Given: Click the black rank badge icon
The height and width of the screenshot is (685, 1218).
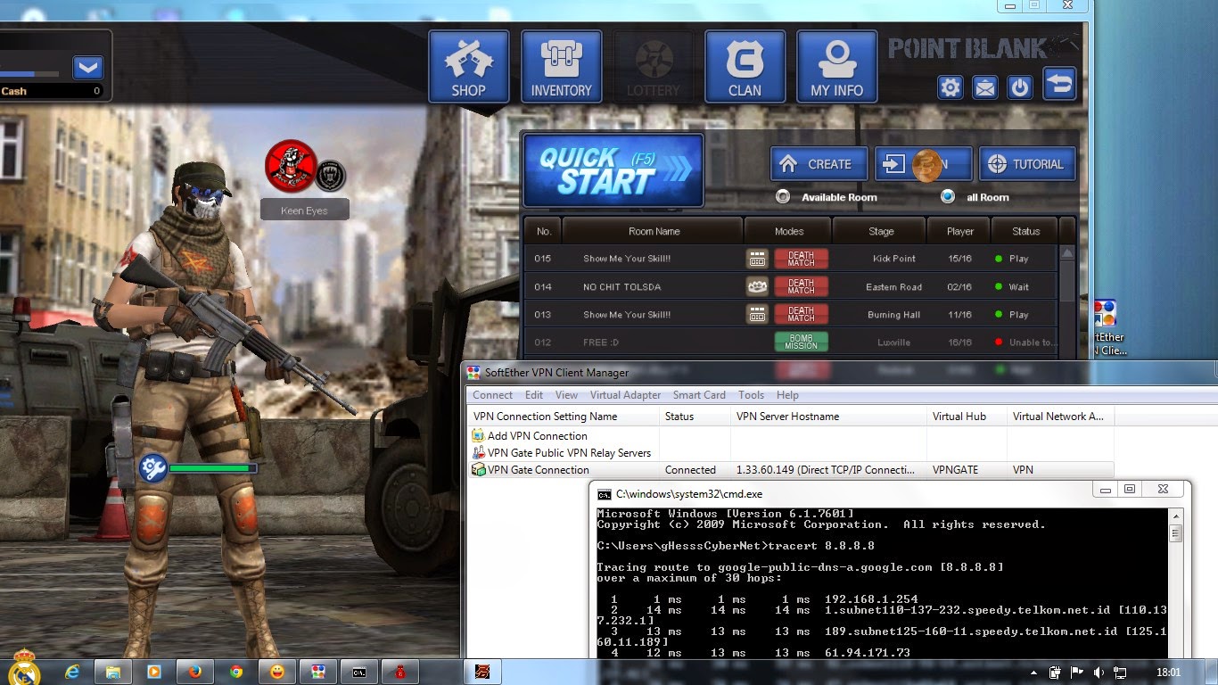Looking at the screenshot, I should pyautogui.click(x=331, y=175).
